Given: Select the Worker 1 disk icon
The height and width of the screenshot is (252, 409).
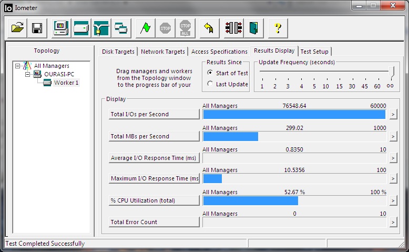Looking at the screenshot, I should pos(47,83).
